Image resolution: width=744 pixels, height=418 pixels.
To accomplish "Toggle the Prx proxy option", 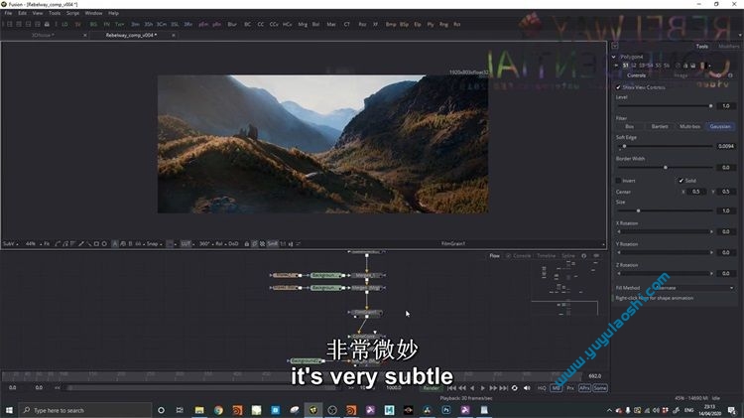I will [570, 388].
